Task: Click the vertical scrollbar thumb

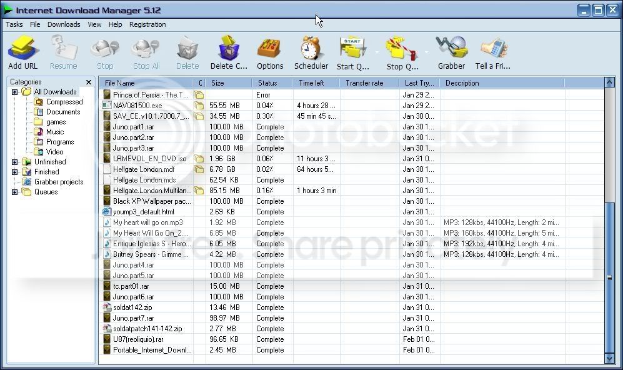Action: point(609,277)
